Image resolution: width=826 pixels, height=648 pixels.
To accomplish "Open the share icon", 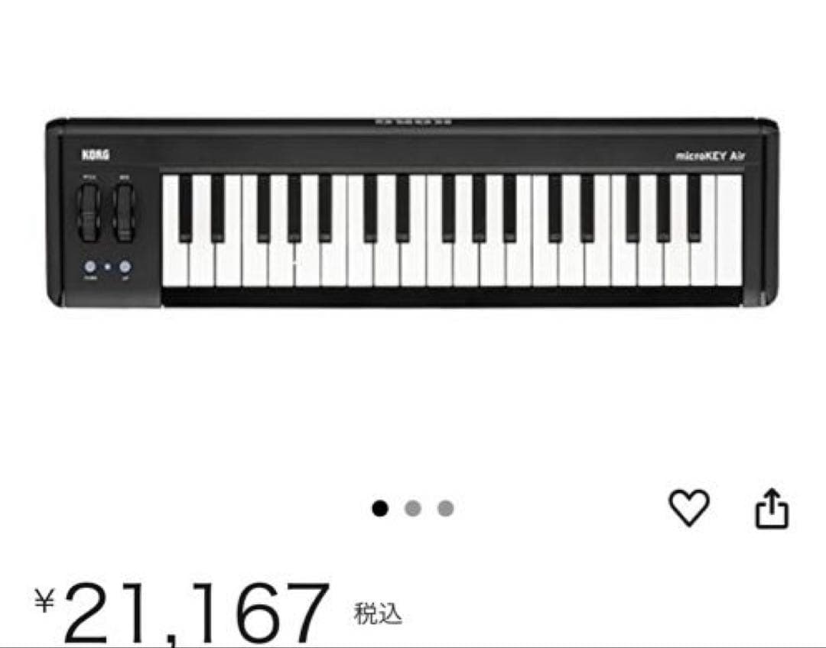I will (x=772, y=508).
